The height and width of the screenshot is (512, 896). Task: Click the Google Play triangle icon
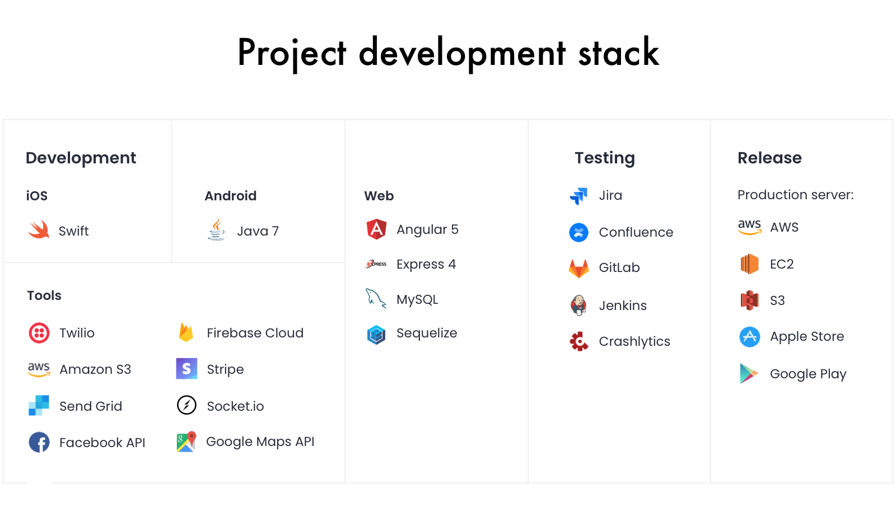tap(749, 373)
